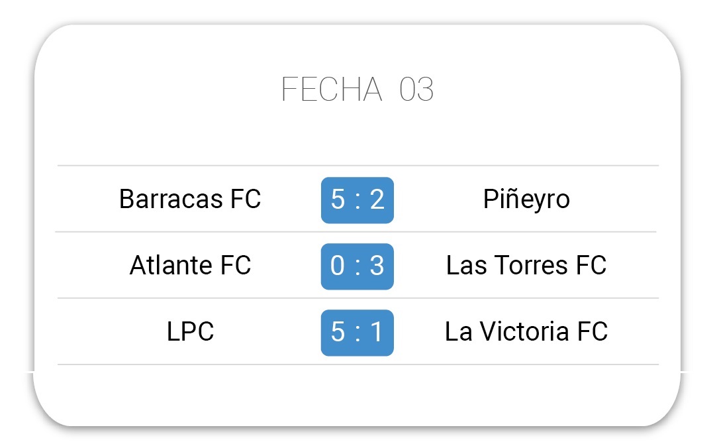Click Atlante FC's goal count of 0
The width and height of the screenshot is (715, 448).
click(338, 266)
